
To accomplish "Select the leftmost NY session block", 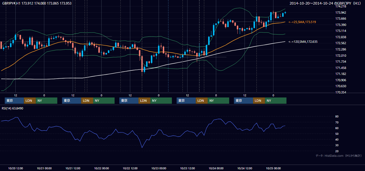I will tap(47, 101).
